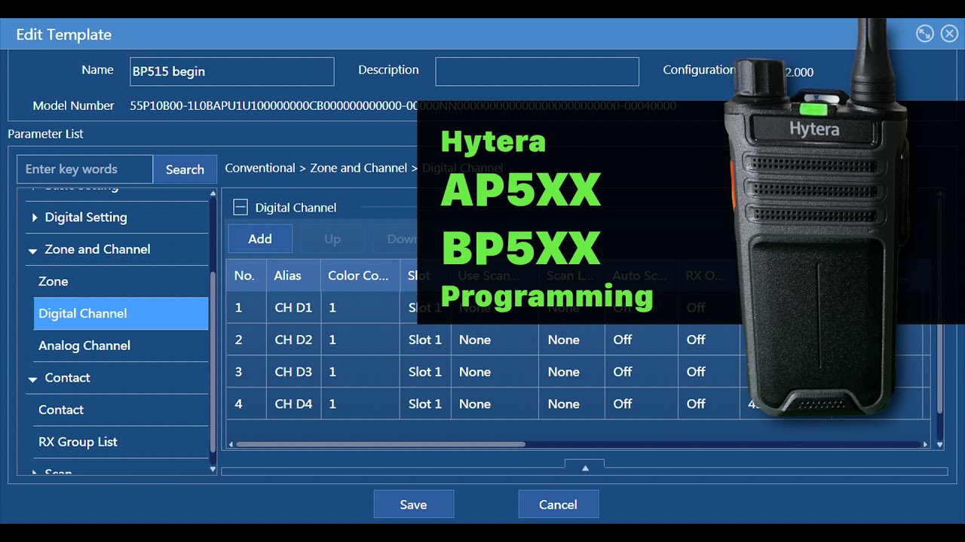Select Zone in the parameter tree
The width and height of the screenshot is (965, 542).
click(121, 282)
